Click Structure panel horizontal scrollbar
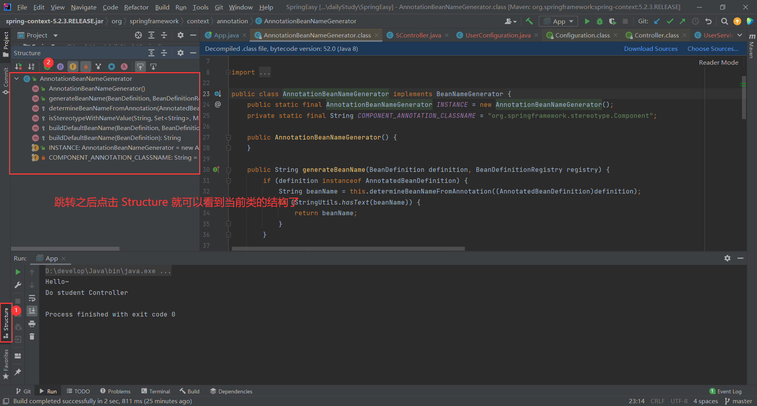This screenshot has height=406, width=757. pos(65,249)
